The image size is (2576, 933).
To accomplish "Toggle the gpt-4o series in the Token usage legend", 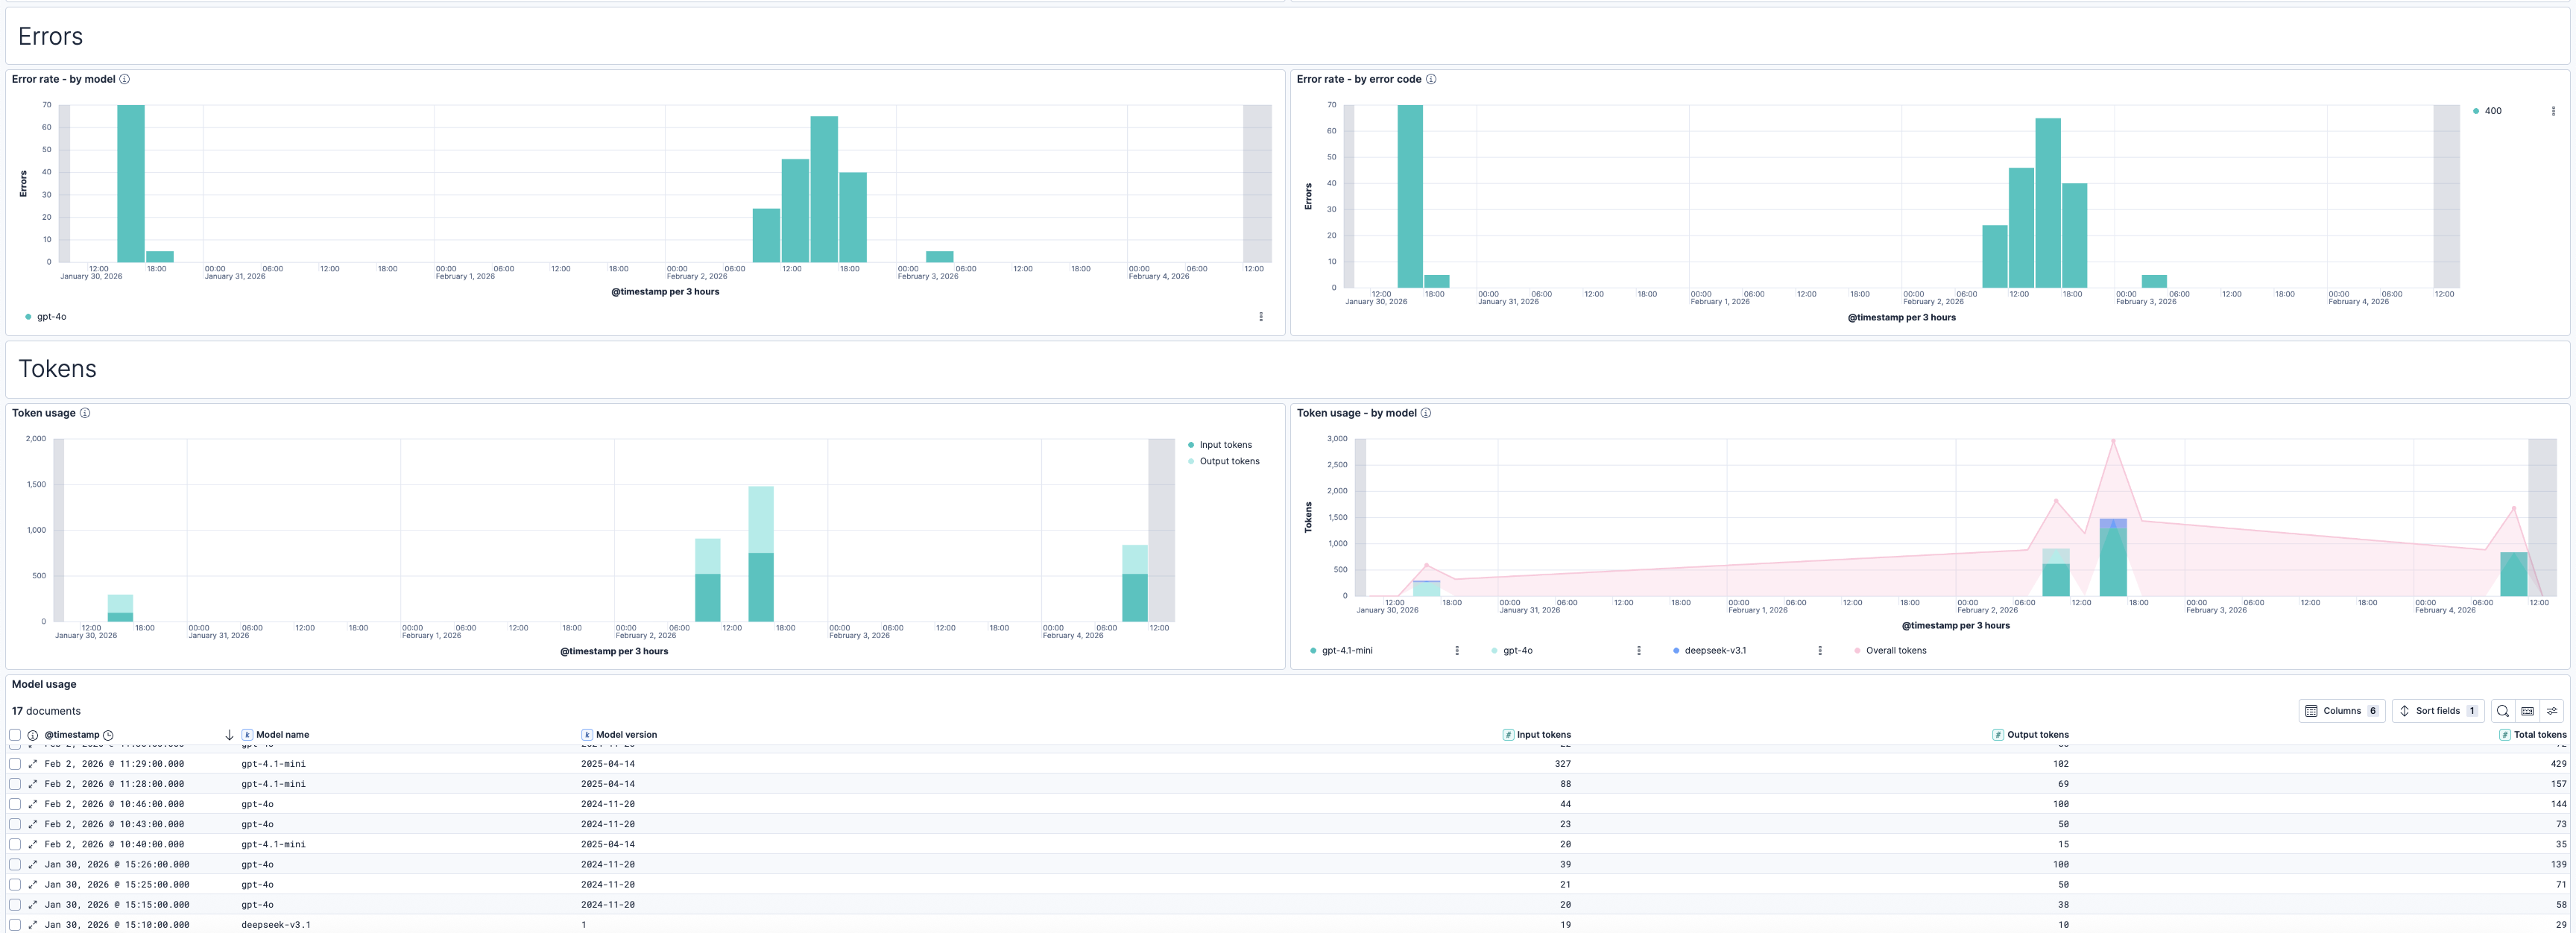I will point(1517,650).
